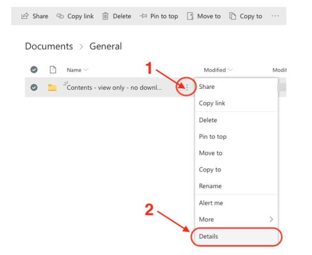
Task: Select Alert me in context menu
Action: click(211, 203)
